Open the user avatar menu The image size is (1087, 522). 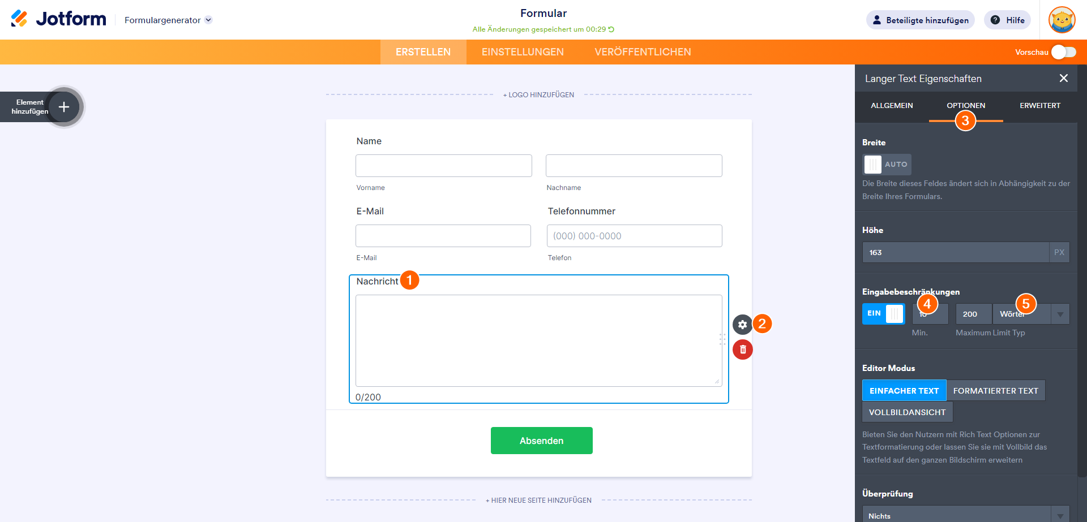1062,20
